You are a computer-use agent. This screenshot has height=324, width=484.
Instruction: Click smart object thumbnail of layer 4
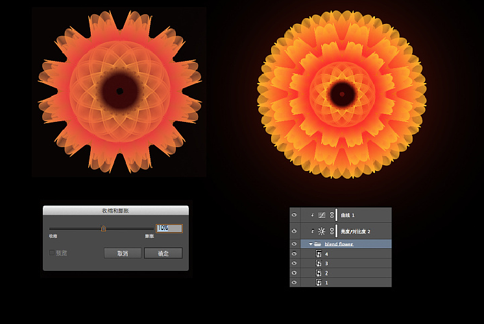click(x=319, y=254)
